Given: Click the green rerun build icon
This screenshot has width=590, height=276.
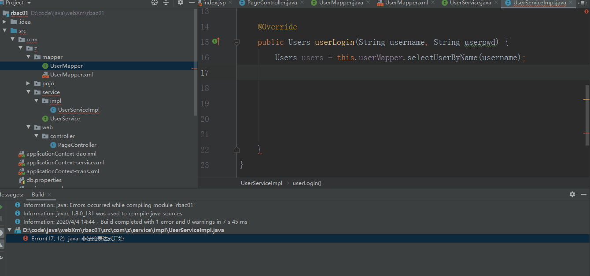Looking at the screenshot, I should pyautogui.click(x=1, y=207).
